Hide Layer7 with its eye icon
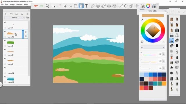This screenshot has width=186, height=104. (x=5, y=22)
